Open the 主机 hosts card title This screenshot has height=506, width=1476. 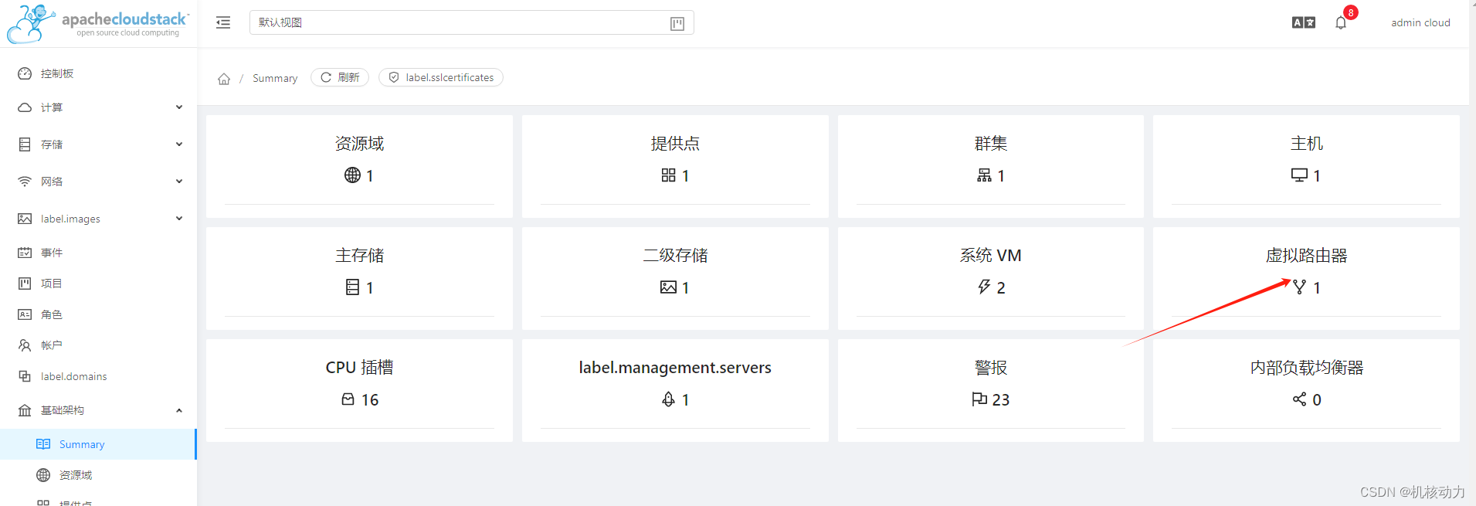[x=1307, y=144]
